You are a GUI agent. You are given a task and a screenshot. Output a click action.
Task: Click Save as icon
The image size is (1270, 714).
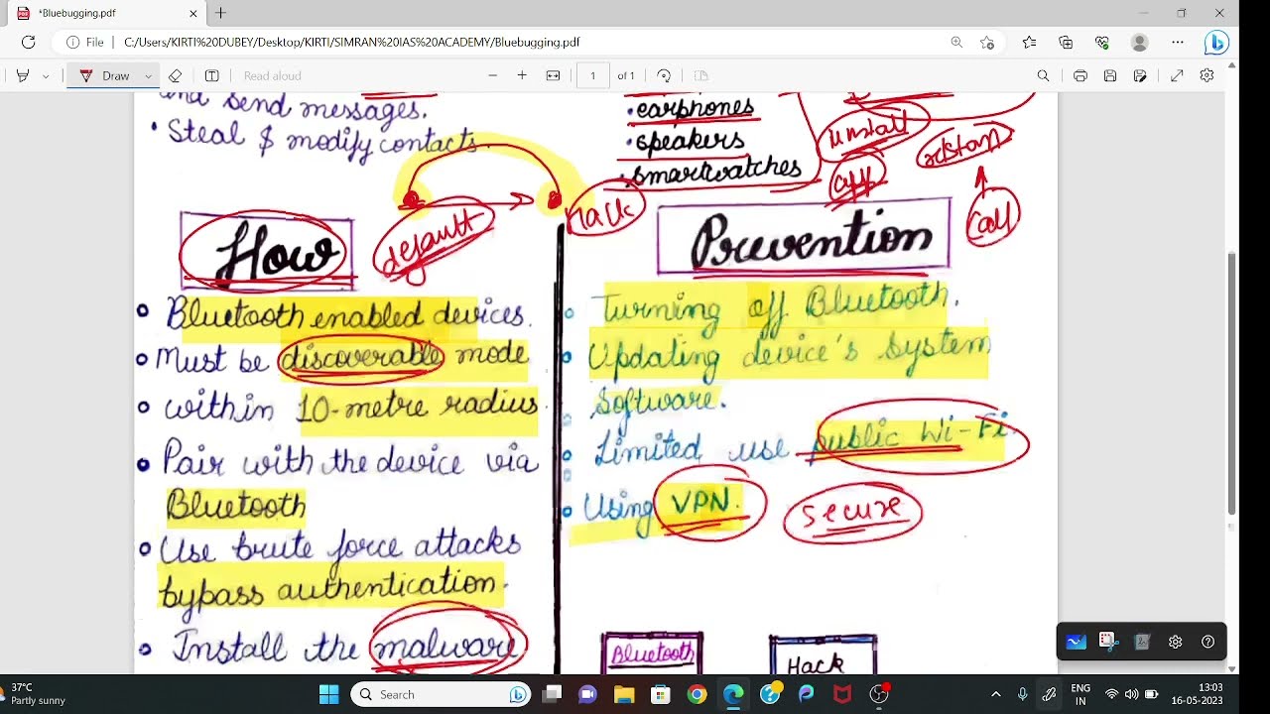1140,75
